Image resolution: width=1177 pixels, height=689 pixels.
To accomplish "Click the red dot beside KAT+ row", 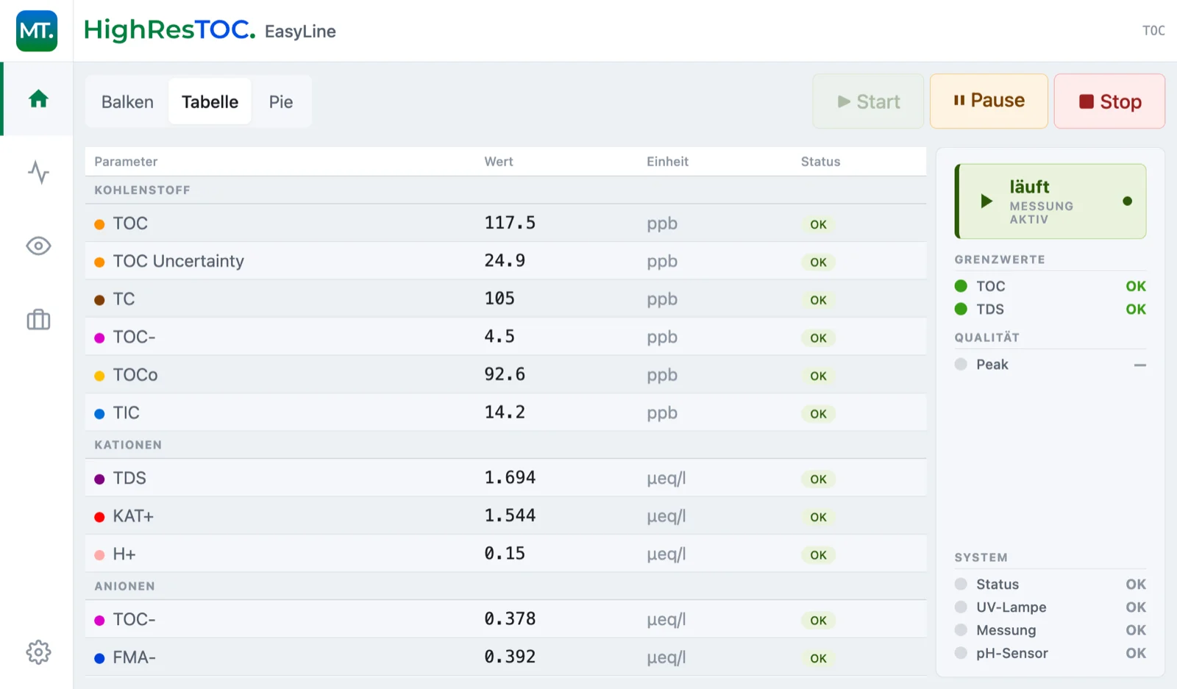I will point(99,517).
